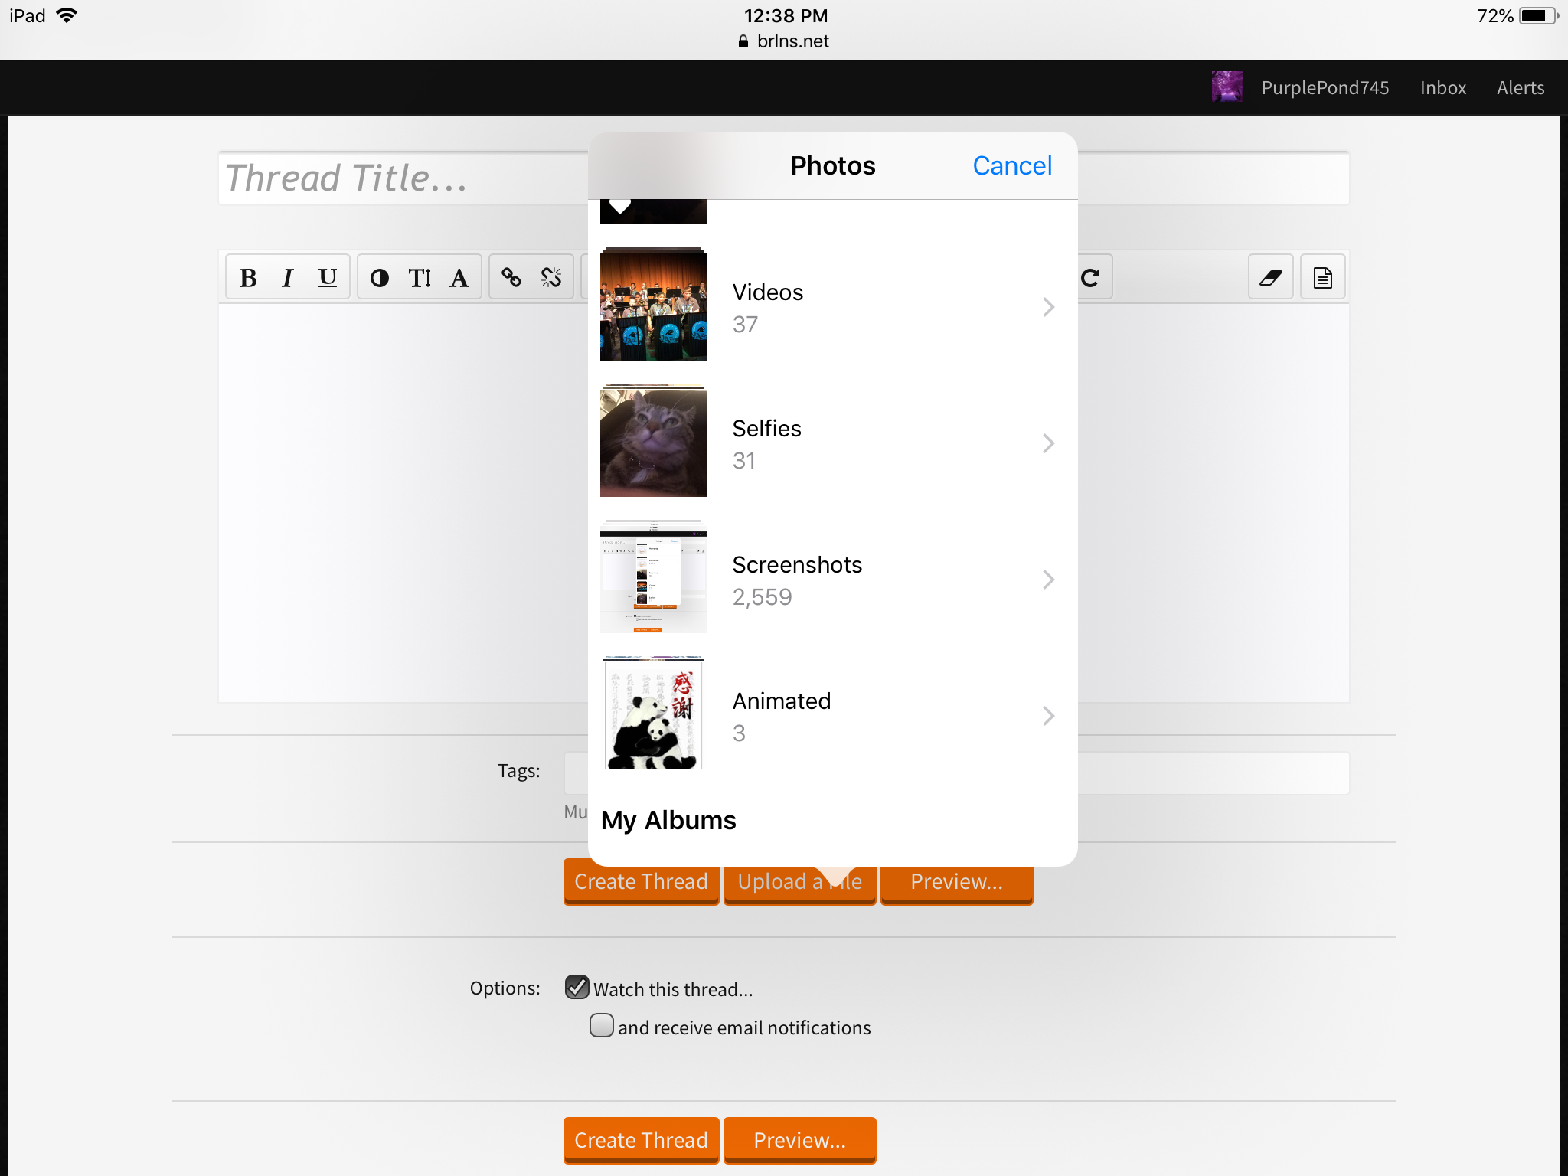Uncheck Watch this thread checkbox
Viewport: 1568px width, 1176px height.
[x=577, y=987]
